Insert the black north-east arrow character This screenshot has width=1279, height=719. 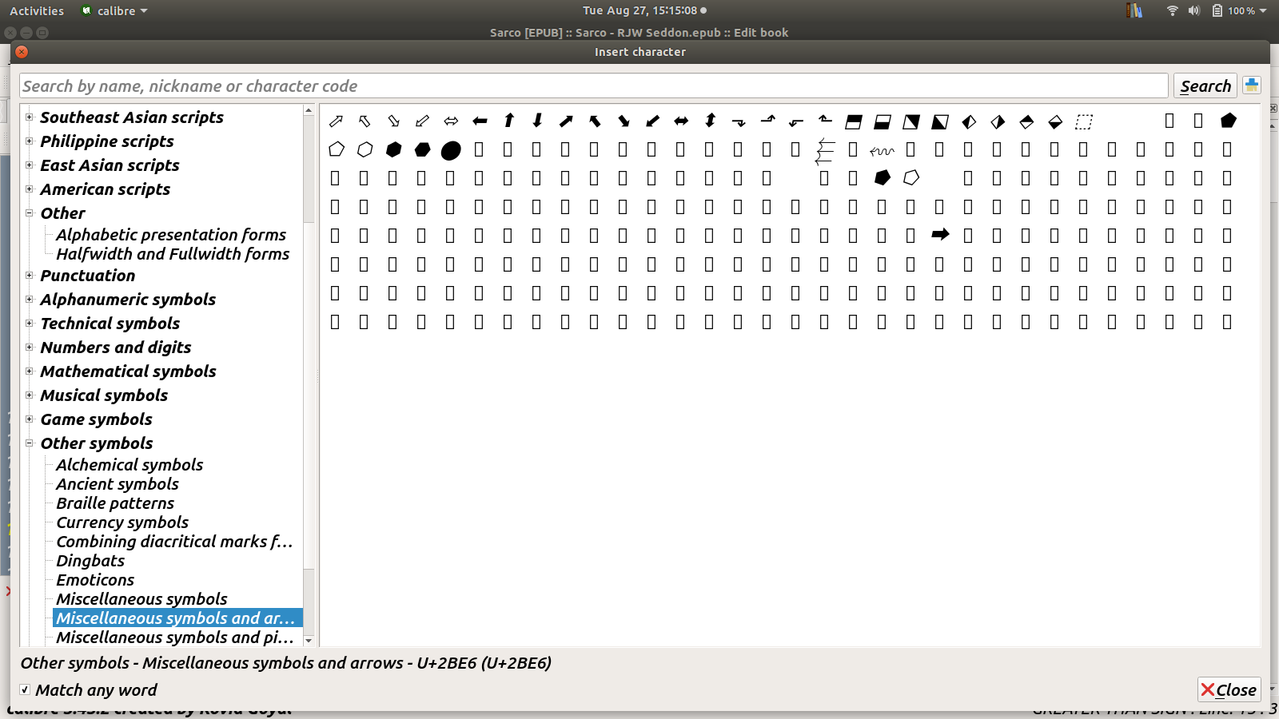pyautogui.click(x=566, y=121)
